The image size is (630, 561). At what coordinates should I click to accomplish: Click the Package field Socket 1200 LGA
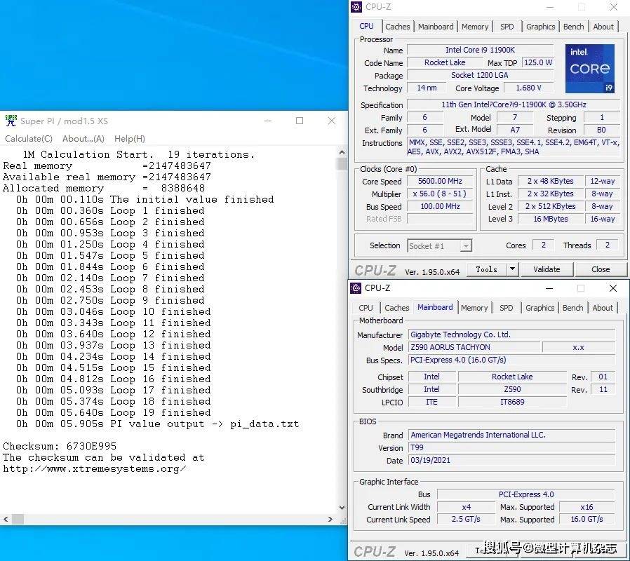pos(480,75)
